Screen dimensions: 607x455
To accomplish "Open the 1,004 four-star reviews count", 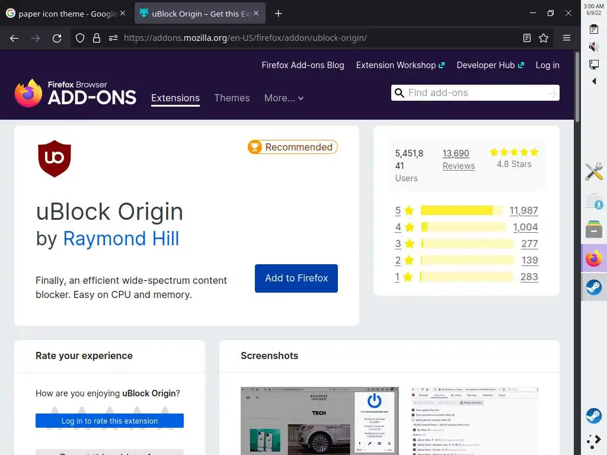I will click(525, 227).
